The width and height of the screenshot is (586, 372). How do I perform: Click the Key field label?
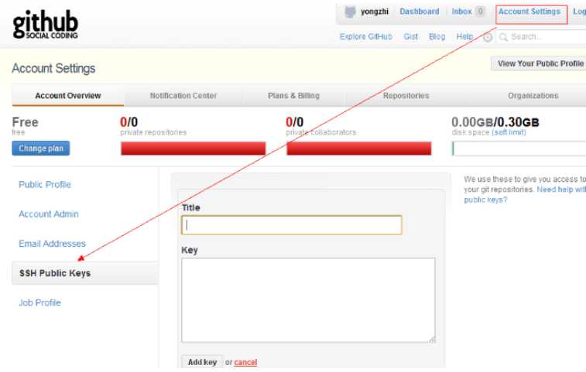(x=190, y=251)
